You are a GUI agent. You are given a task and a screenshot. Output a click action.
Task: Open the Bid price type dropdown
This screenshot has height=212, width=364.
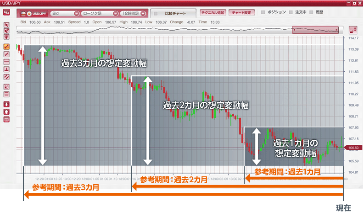64,14
